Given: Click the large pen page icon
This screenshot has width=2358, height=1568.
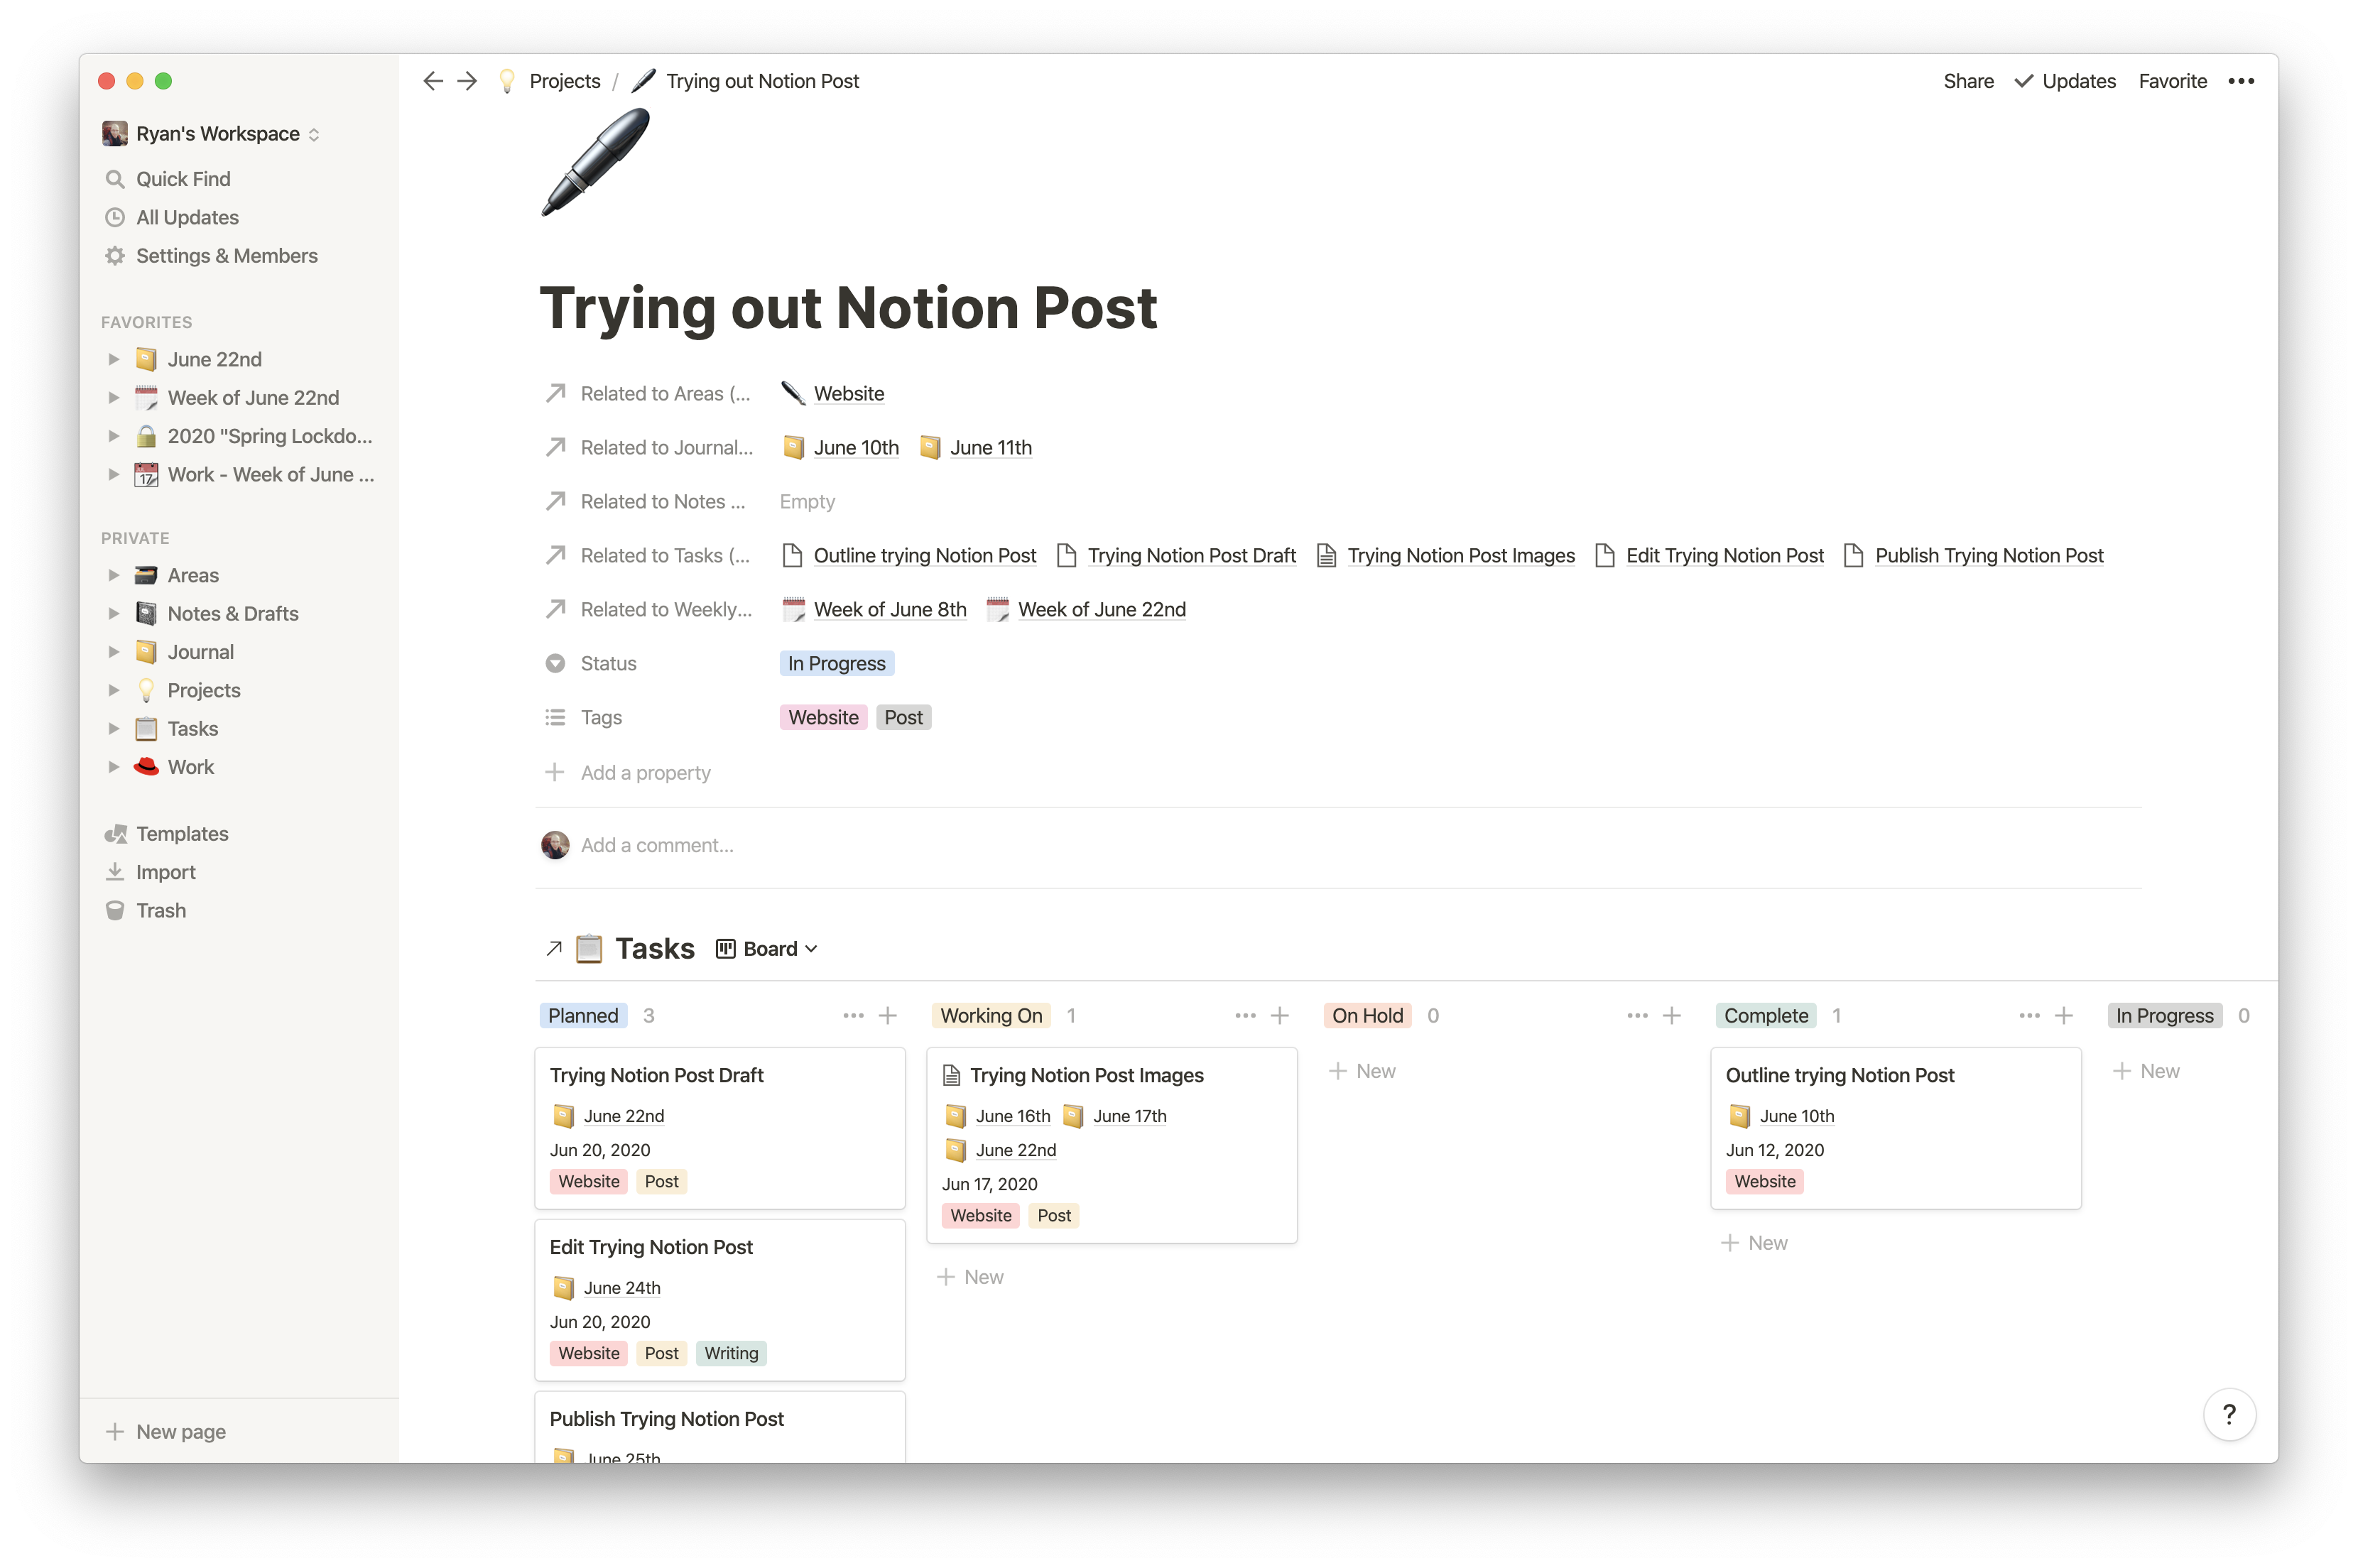Looking at the screenshot, I should 595,163.
